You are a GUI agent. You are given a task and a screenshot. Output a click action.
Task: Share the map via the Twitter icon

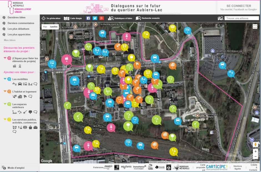[x=95, y=18]
